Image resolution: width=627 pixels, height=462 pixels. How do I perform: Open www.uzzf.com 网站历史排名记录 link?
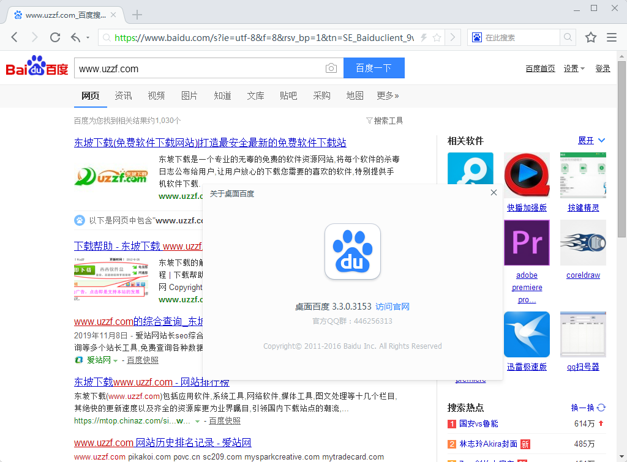pyautogui.click(x=162, y=443)
